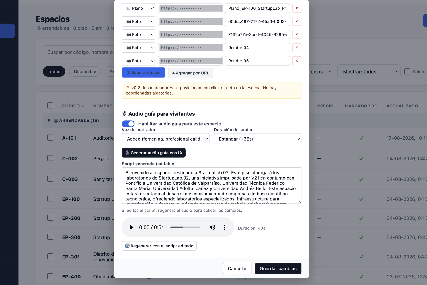Click the ACTUALIZADO column header

click(402, 106)
